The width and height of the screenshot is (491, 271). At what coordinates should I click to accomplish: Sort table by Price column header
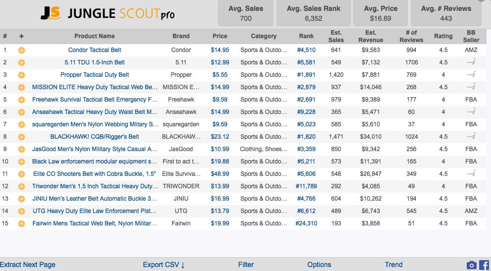pos(220,36)
